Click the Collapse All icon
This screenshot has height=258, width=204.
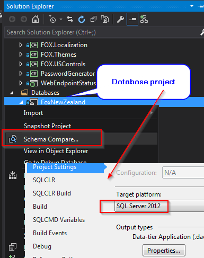[93, 19]
